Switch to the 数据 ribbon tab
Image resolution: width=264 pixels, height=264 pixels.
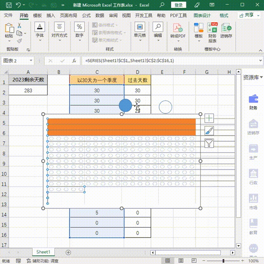(x=100, y=16)
